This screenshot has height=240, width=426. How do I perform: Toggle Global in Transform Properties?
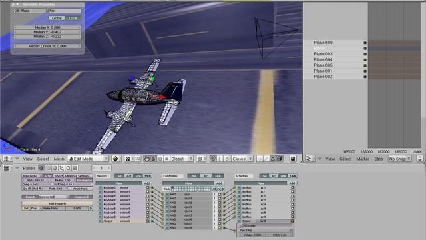point(57,18)
